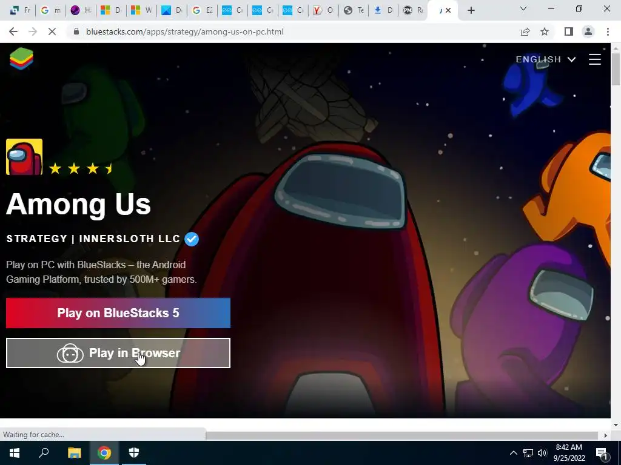Click the BlueStacks logo in page header
Image resolution: width=621 pixels, height=465 pixels.
coord(21,59)
